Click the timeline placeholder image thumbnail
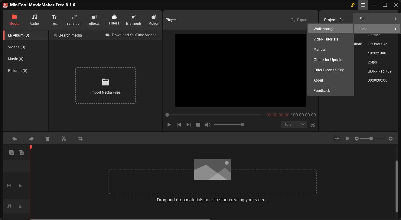 [x=213, y=170]
